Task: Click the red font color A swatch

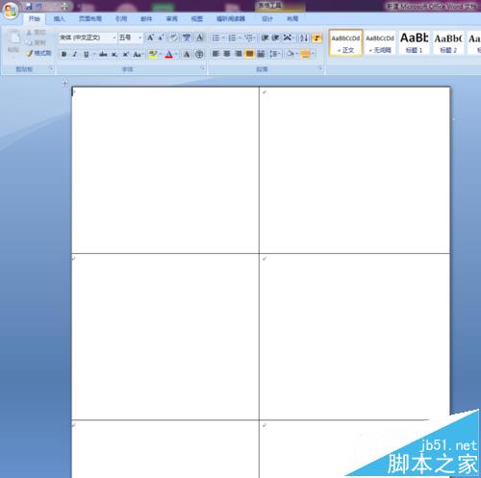Action: (x=169, y=55)
